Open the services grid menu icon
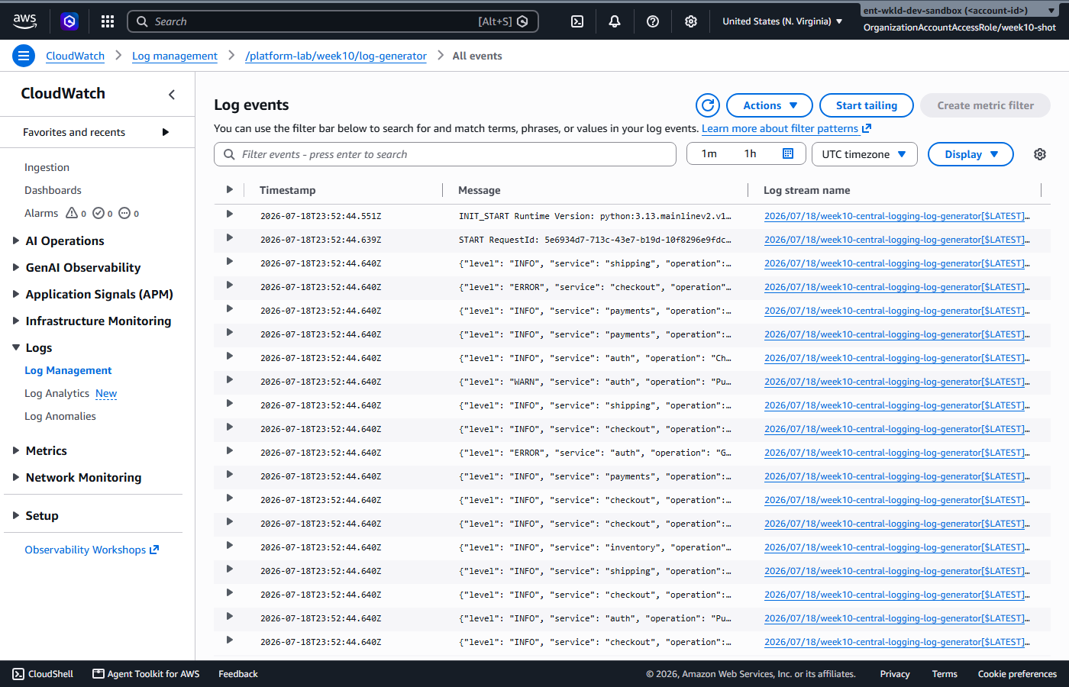The width and height of the screenshot is (1069, 687). click(x=108, y=21)
